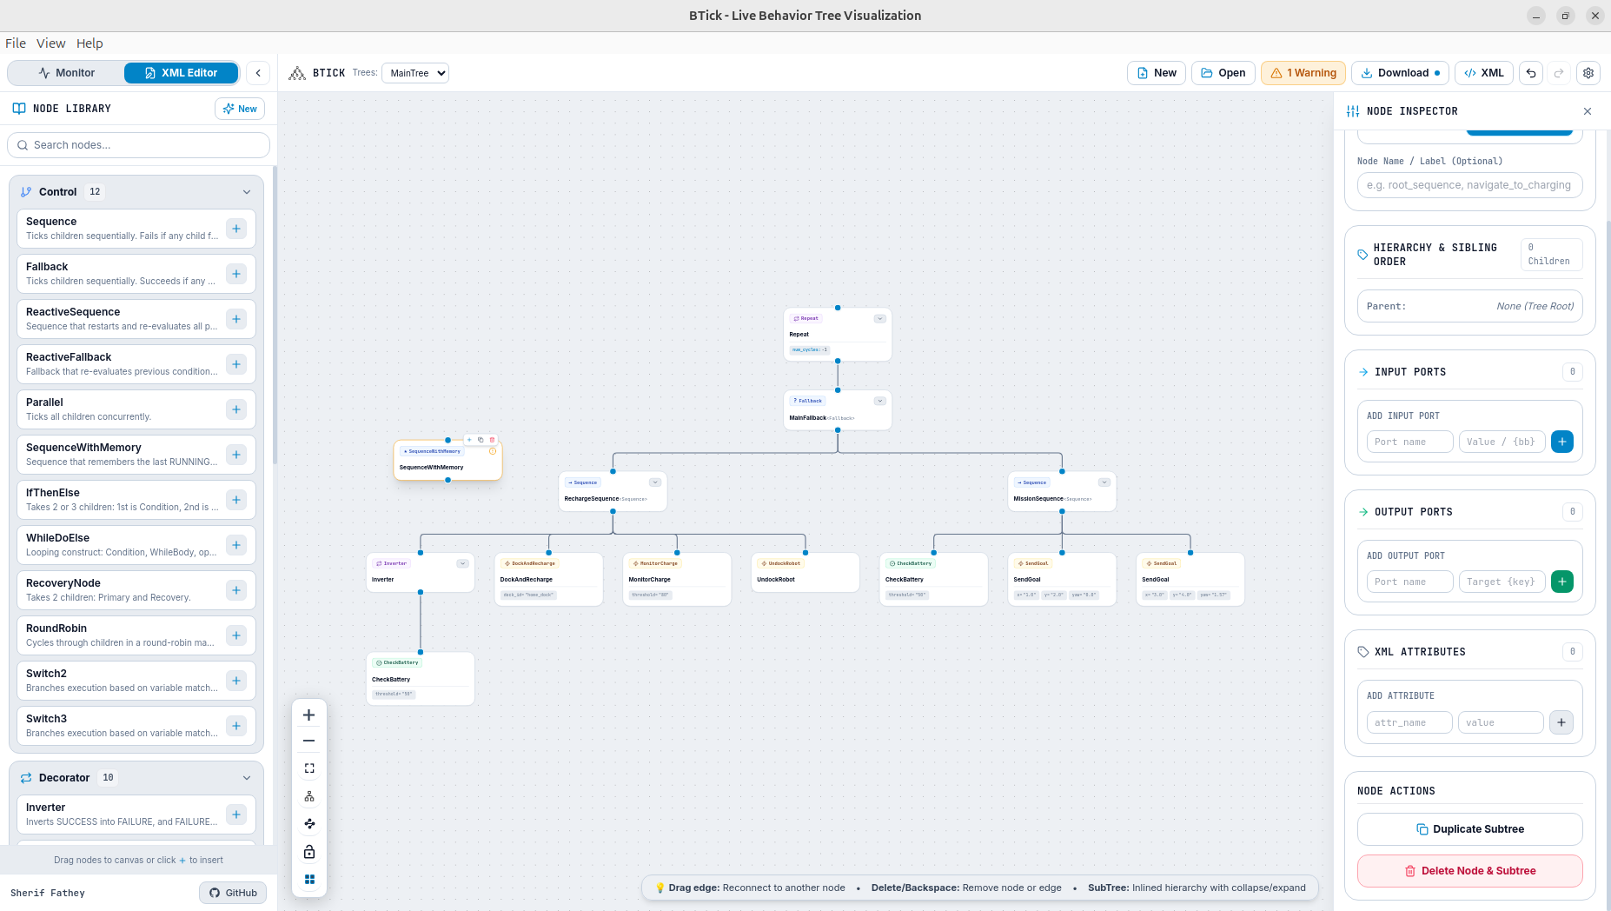Click the Download button
Image resolution: width=1611 pixels, height=911 pixels.
(1400, 73)
